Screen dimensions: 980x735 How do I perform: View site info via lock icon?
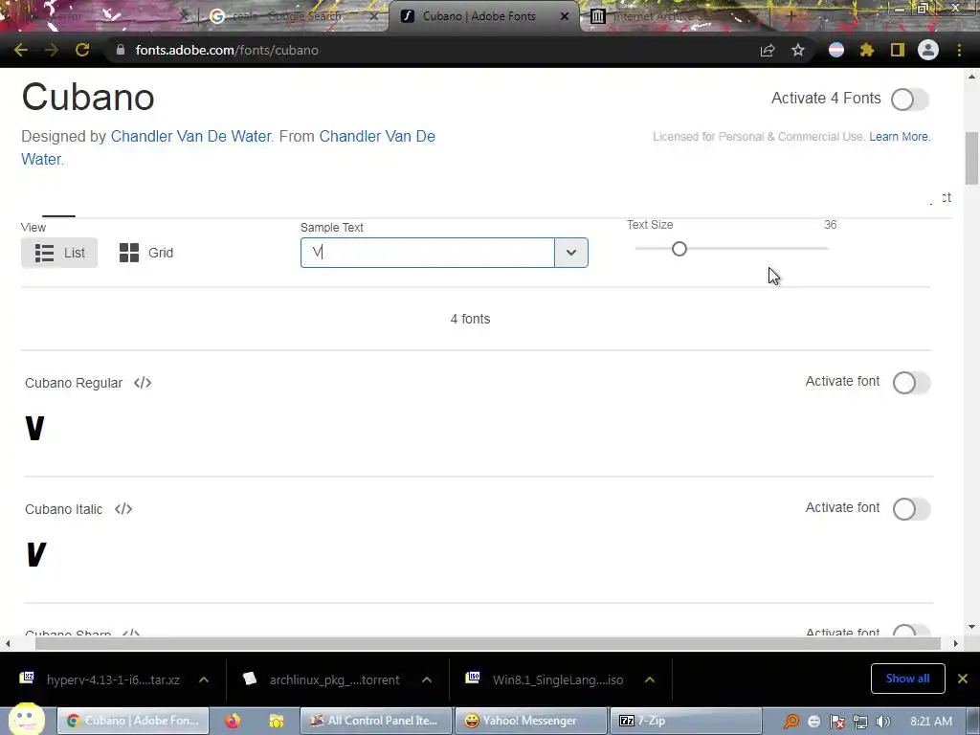[121, 50]
